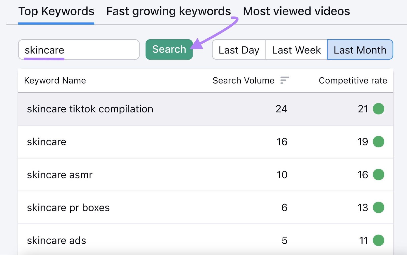Select the skincare pr boxes keyword

click(x=68, y=208)
